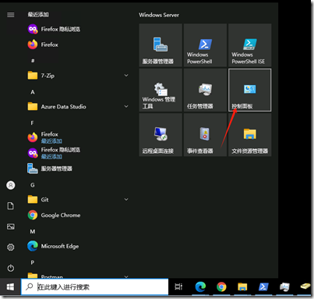Open the File Explorer tile
Screen dimensions: 314x299
coord(250,135)
